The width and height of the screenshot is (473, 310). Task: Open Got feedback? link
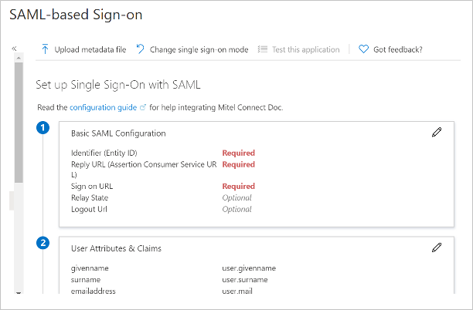click(x=398, y=49)
